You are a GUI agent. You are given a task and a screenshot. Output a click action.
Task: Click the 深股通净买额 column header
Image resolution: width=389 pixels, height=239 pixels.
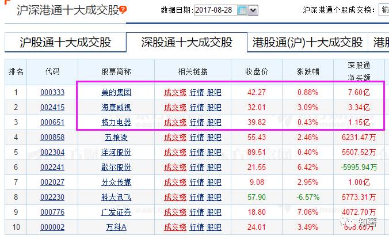[359, 71]
